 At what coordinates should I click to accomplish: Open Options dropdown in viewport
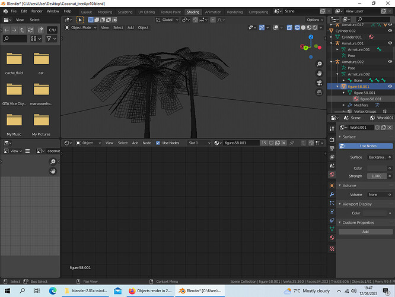(x=315, y=20)
